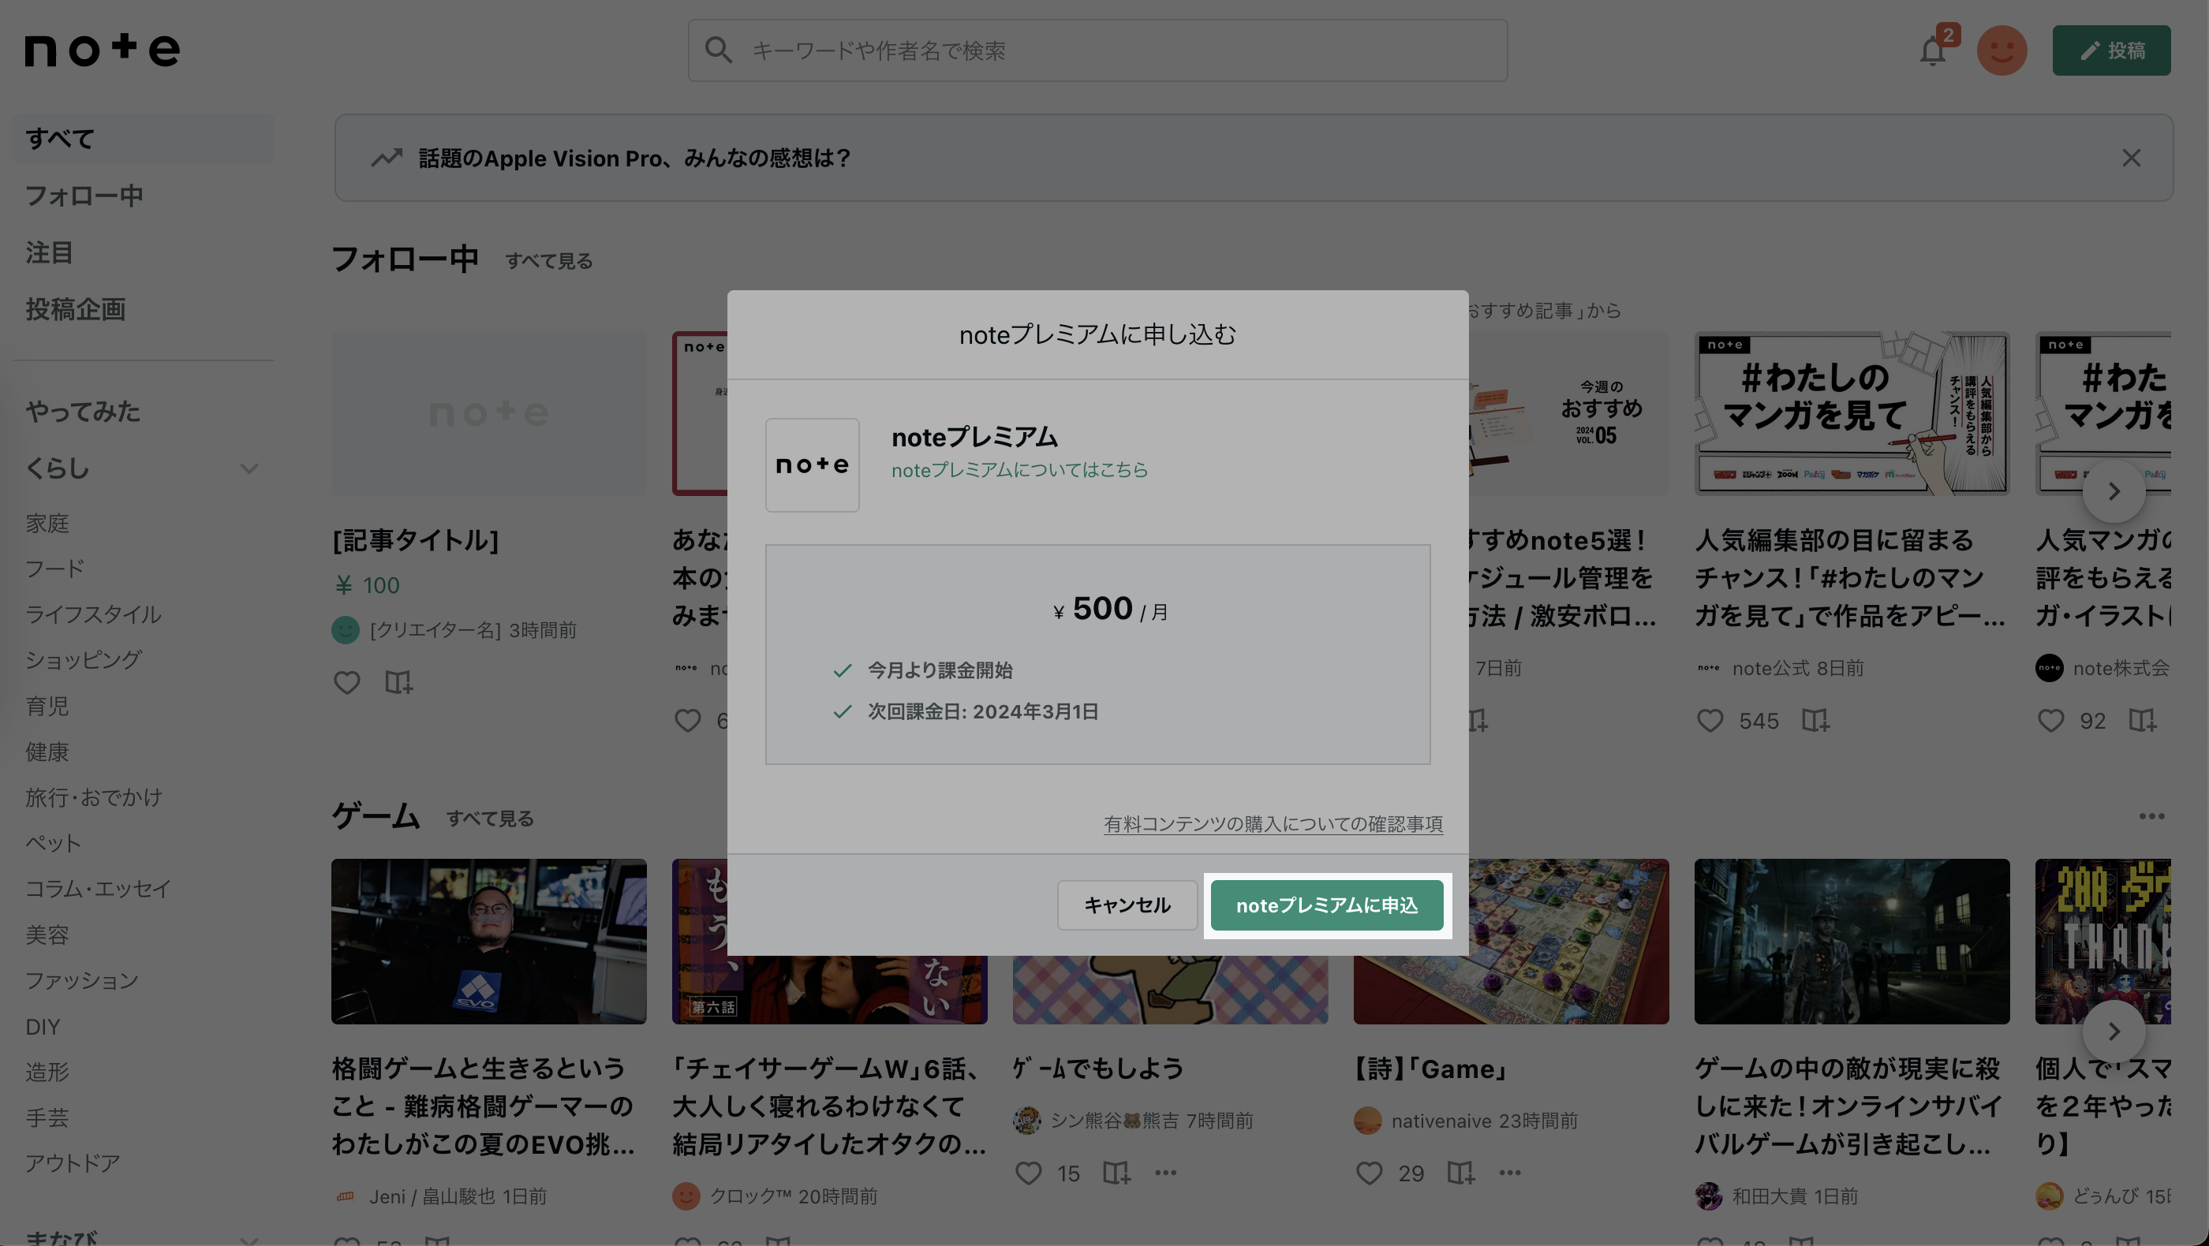Like the article with 92 likes
Screen dimensions: 2209x1246
[2050, 720]
